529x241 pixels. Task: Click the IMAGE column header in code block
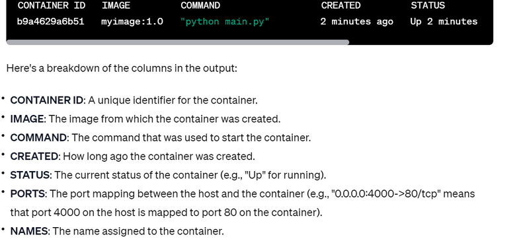(x=116, y=6)
